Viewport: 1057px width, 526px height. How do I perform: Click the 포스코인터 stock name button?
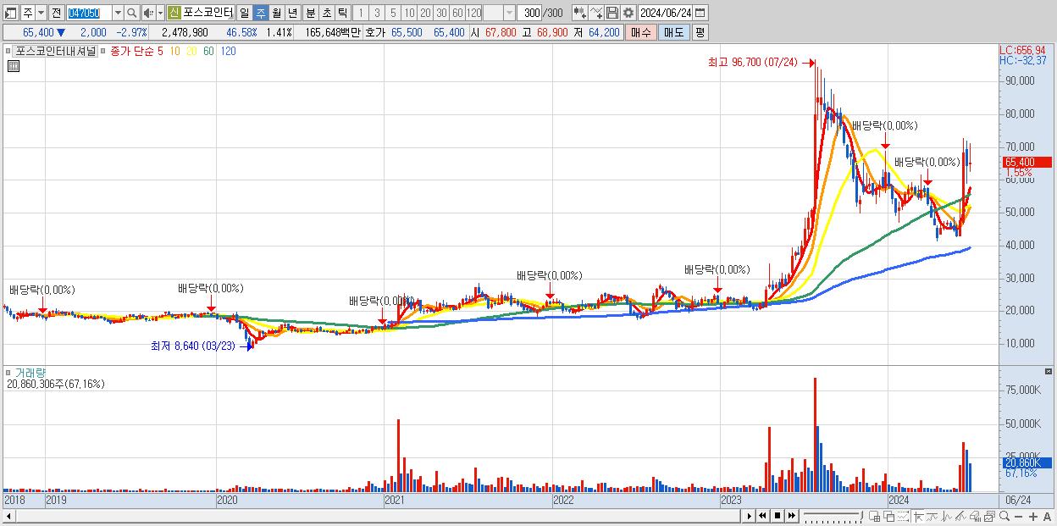tap(208, 13)
